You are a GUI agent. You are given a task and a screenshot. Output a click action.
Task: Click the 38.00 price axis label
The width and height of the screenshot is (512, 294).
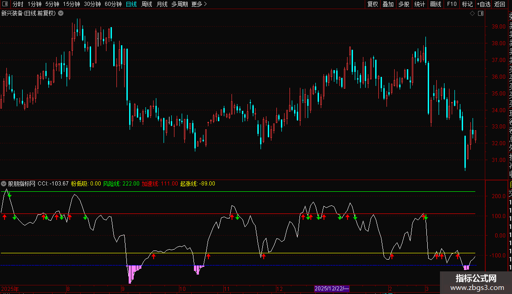pos(498,43)
